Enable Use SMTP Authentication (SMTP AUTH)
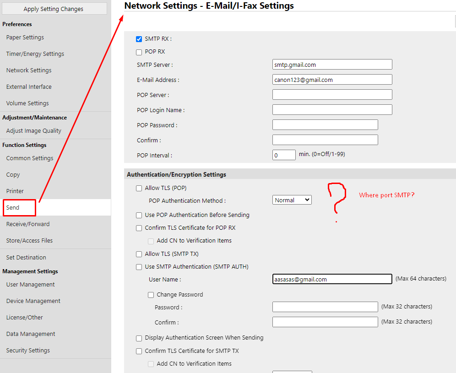The image size is (456, 373). [x=139, y=267]
